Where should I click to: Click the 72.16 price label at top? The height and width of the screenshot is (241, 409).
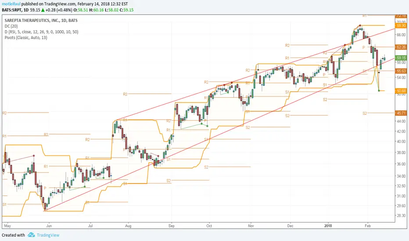[401, 16]
